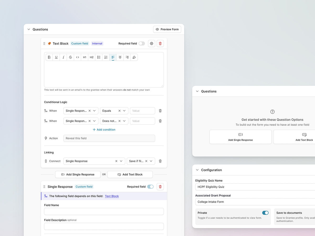Insert a bulleted list
Image resolution: width=315 pixels, height=236 pixels.
[99, 57]
